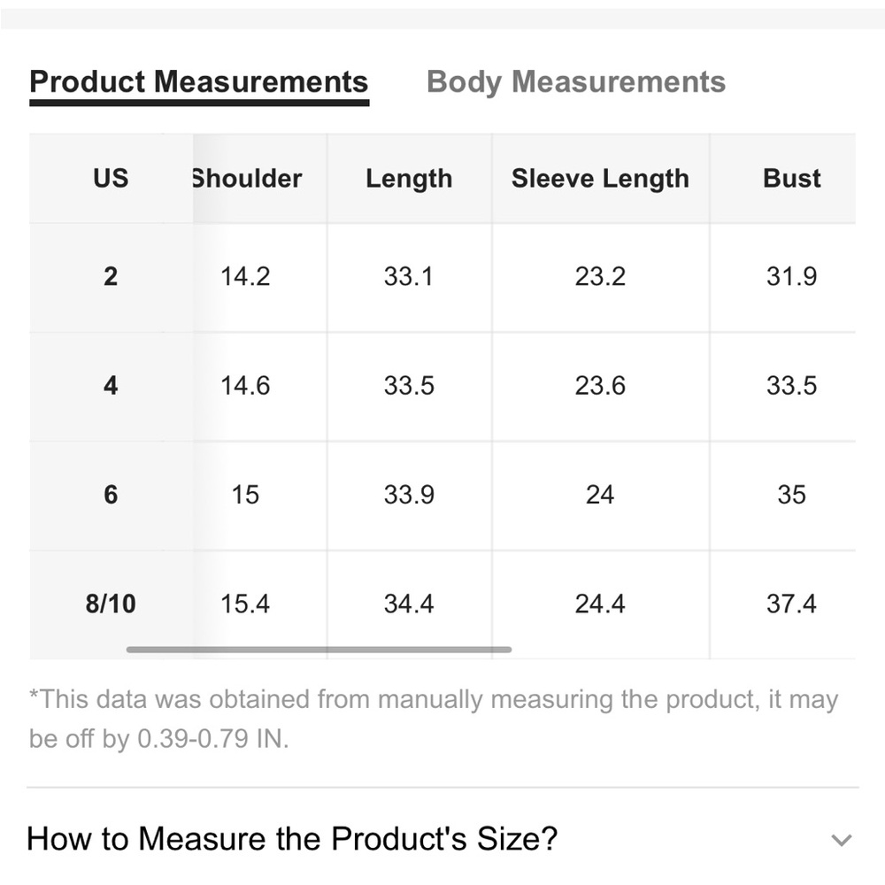Select the Product Measurements tab
885x885 pixels.
[x=198, y=82]
